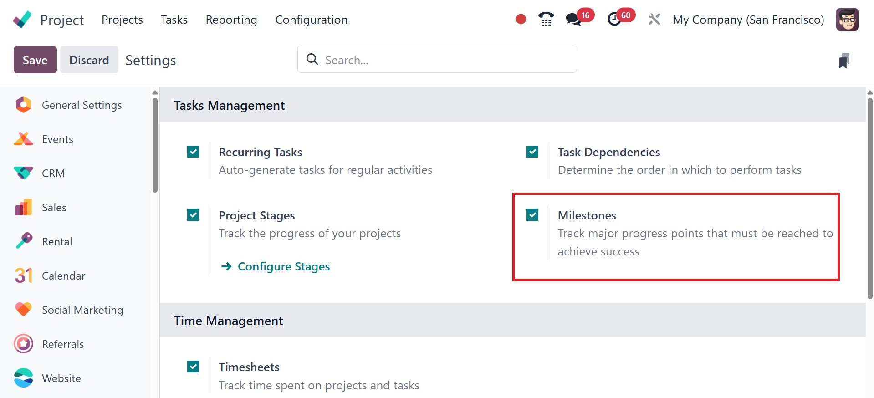
Task: Click the main page vertical scrollbar
Action: (869, 196)
